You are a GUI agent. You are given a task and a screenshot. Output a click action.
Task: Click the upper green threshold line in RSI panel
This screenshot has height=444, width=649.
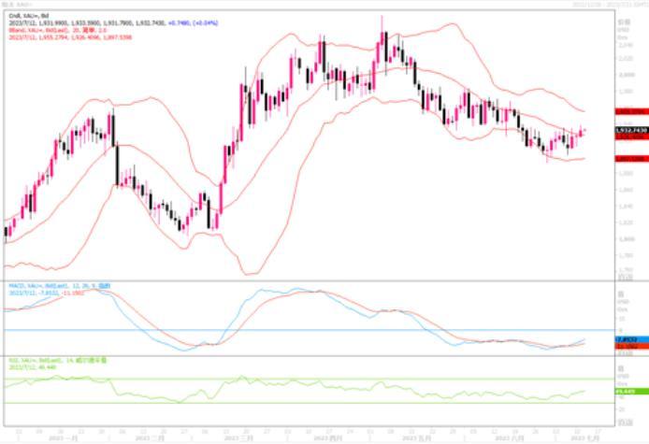pyautogui.click(x=281, y=380)
